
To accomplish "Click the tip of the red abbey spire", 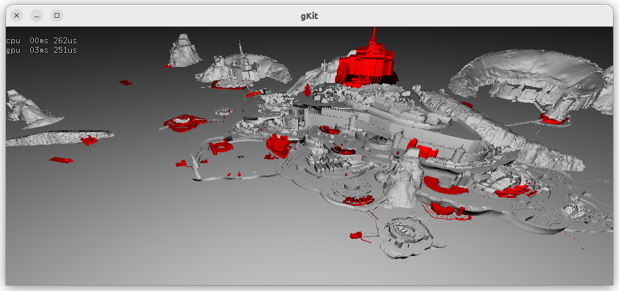I will pyautogui.click(x=374, y=30).
